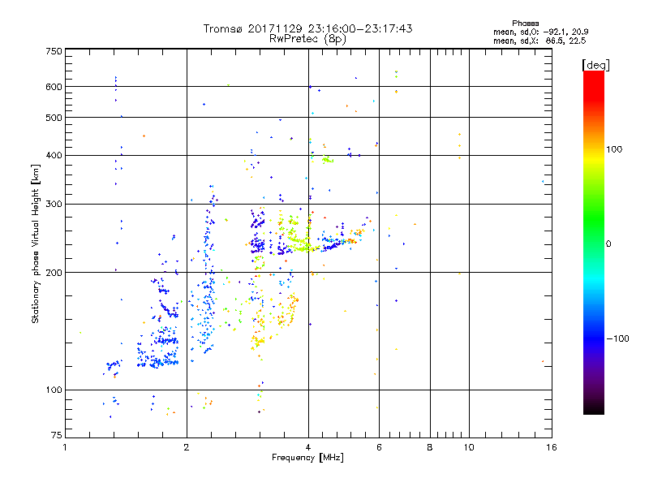The height and width of the screenshot is (487, 649).
Task: Click the x-axis tick label '2'
Action: 187,447
